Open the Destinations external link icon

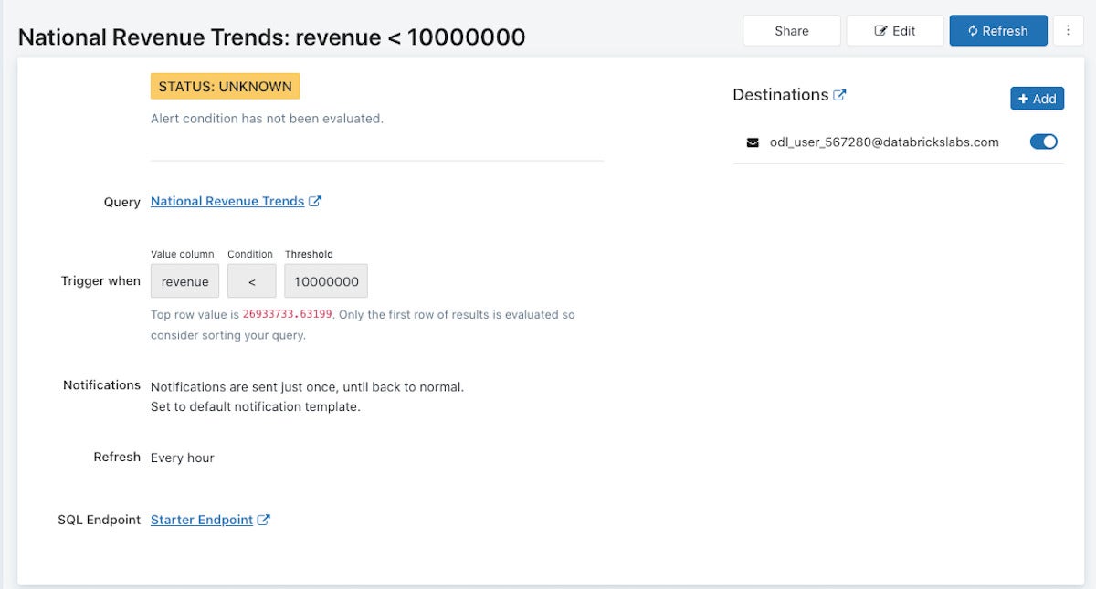[x=840, y=95]
